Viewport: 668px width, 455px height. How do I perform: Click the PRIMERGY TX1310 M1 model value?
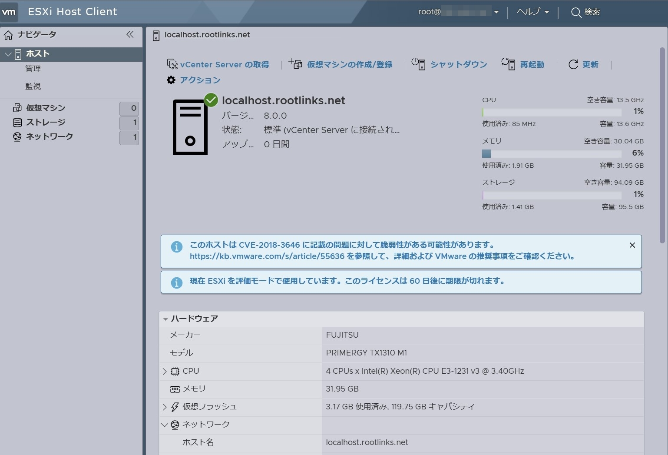[367, 353]
